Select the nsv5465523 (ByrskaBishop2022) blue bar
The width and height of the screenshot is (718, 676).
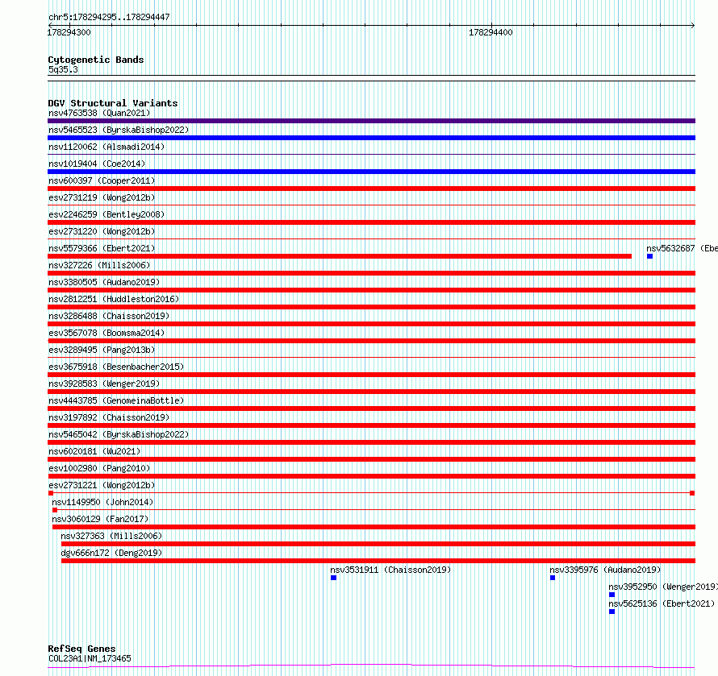(371, 138)
